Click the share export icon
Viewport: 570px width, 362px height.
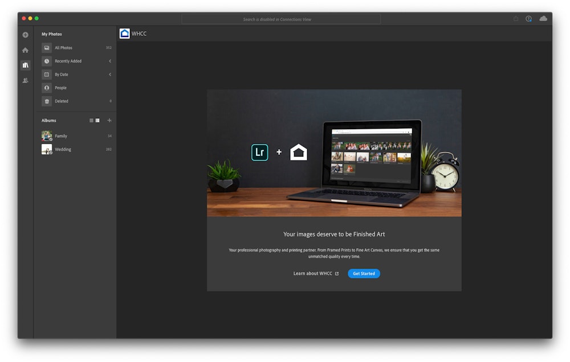tap(516, 19)
